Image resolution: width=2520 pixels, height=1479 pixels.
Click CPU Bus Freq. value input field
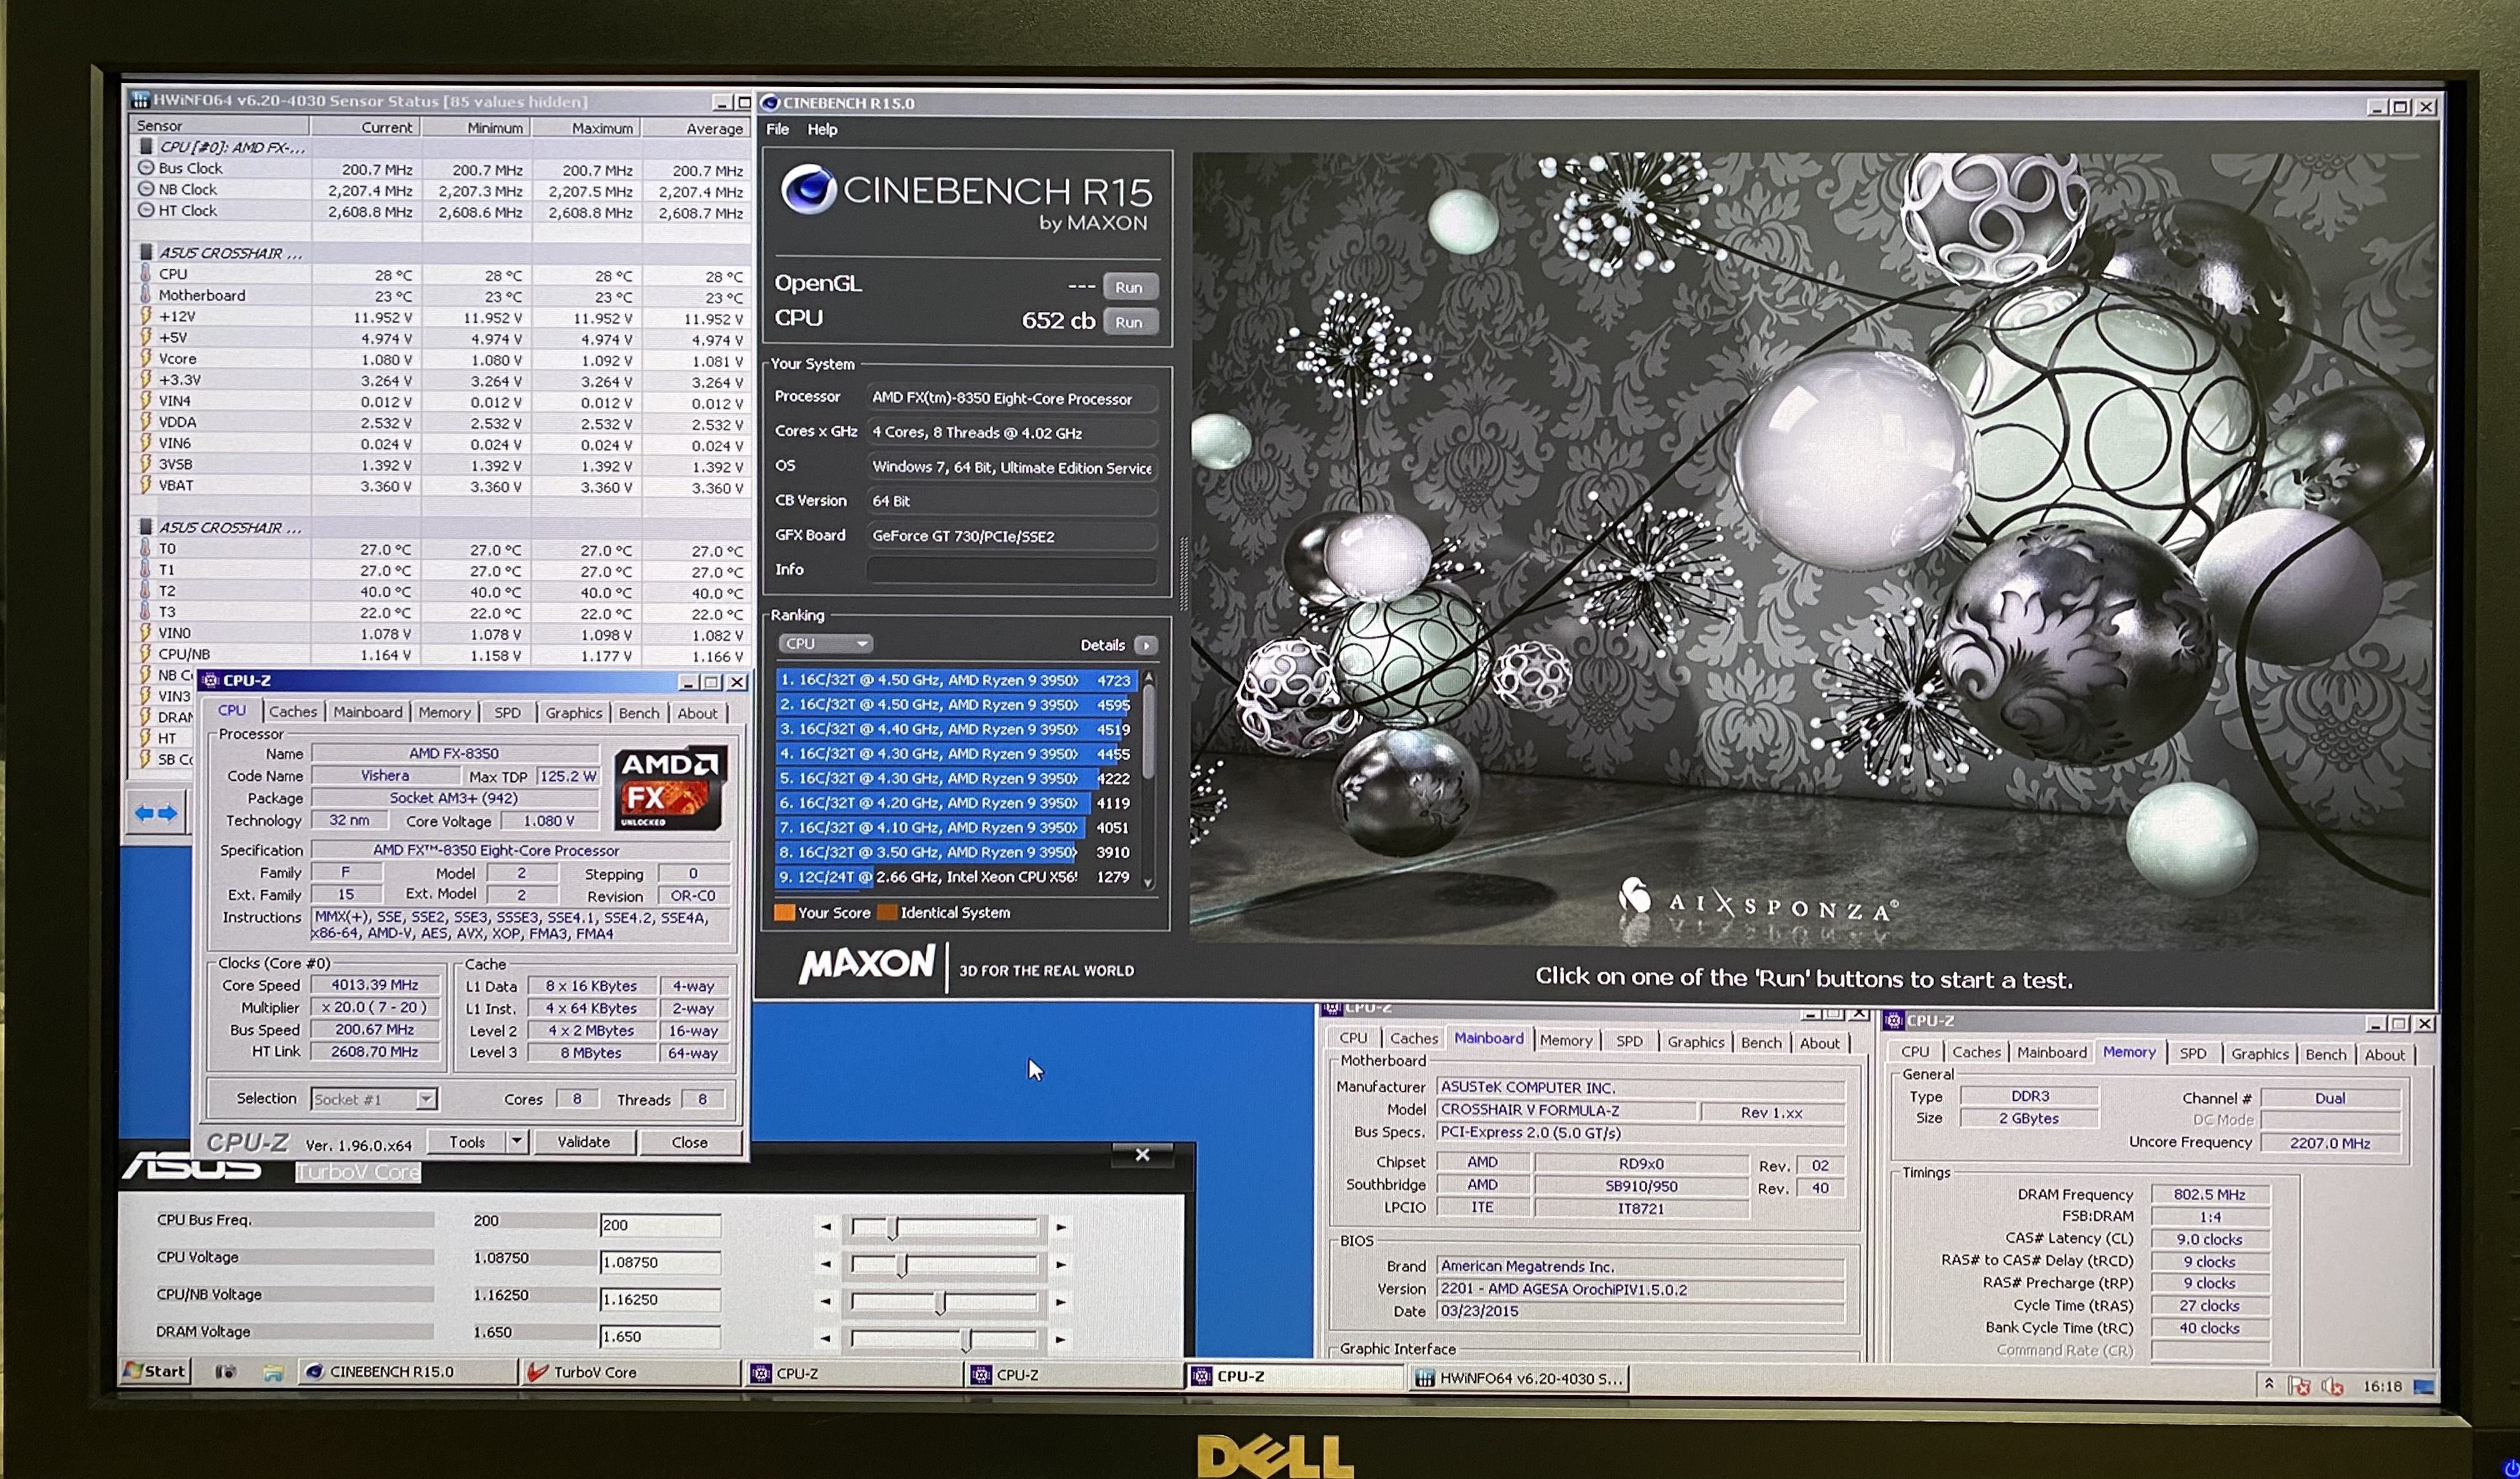pyautogui.click(x=660, y=1225)
